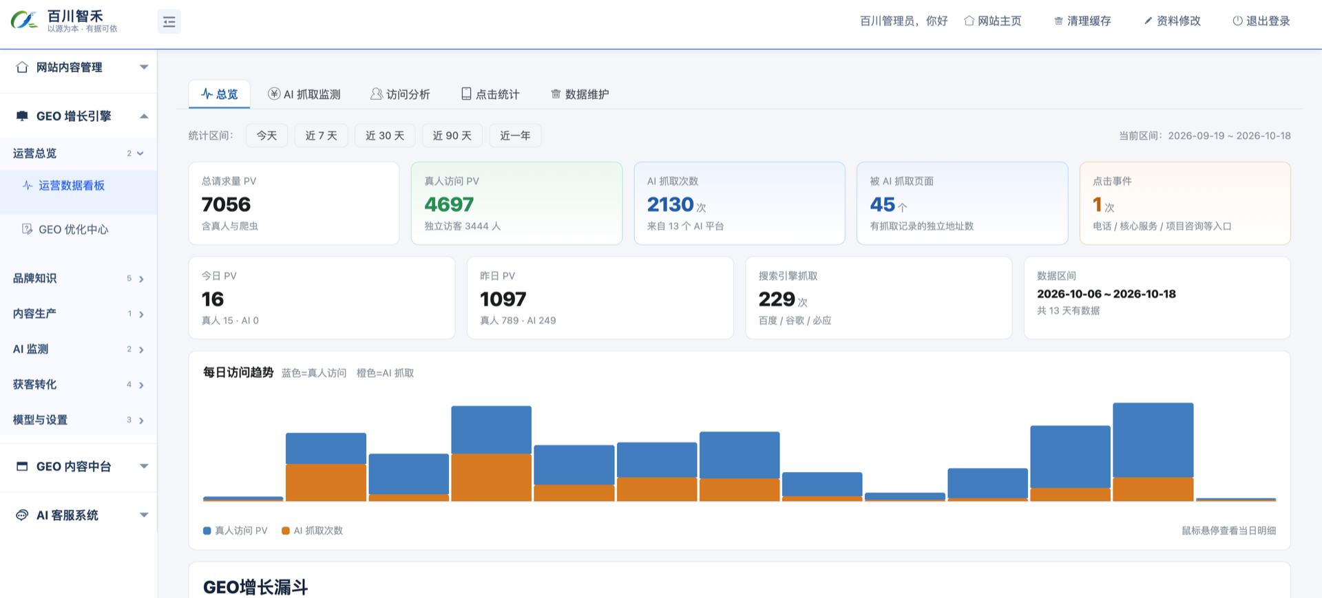Click the pulse icon on 总览 tab
Screen dimensions: 1322x598
[x=207, y=94]
